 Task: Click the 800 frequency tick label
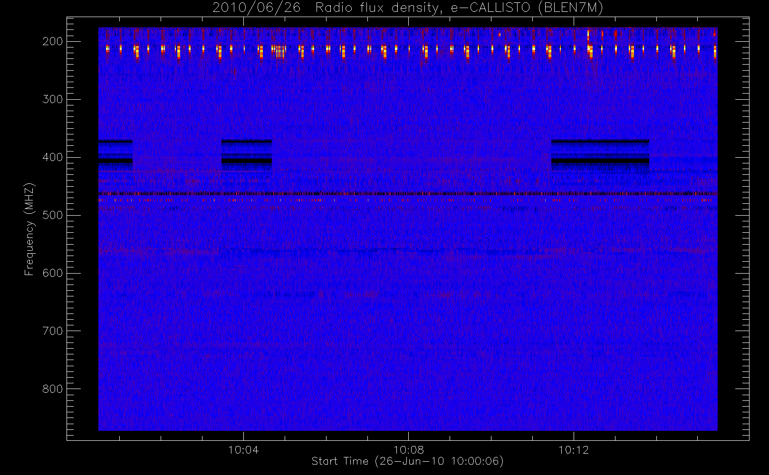pyautogui.click(x=53, y=389)
